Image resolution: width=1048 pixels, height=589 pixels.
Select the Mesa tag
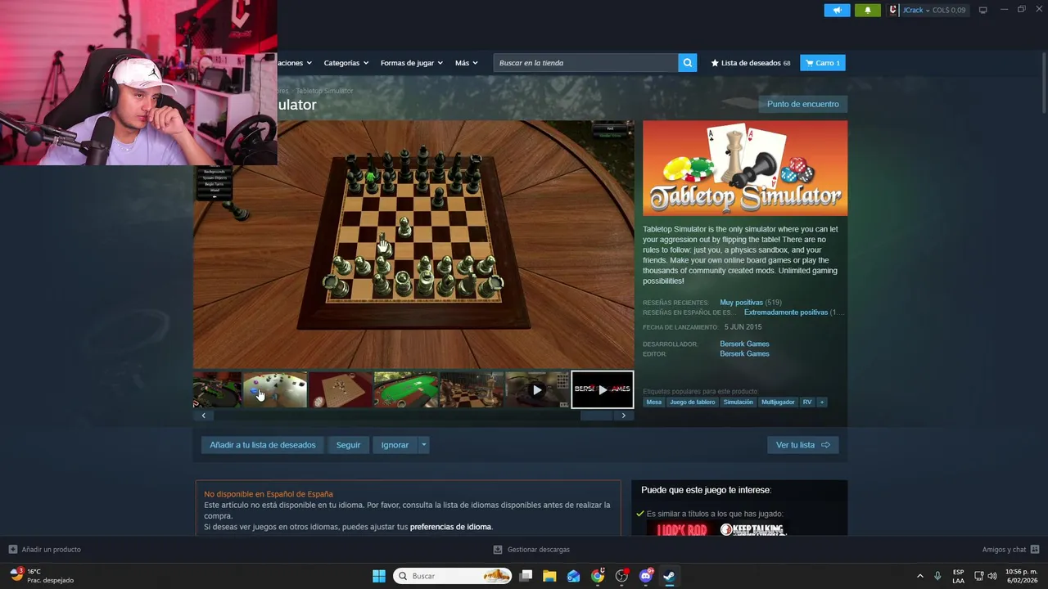[x=653, y=402]
